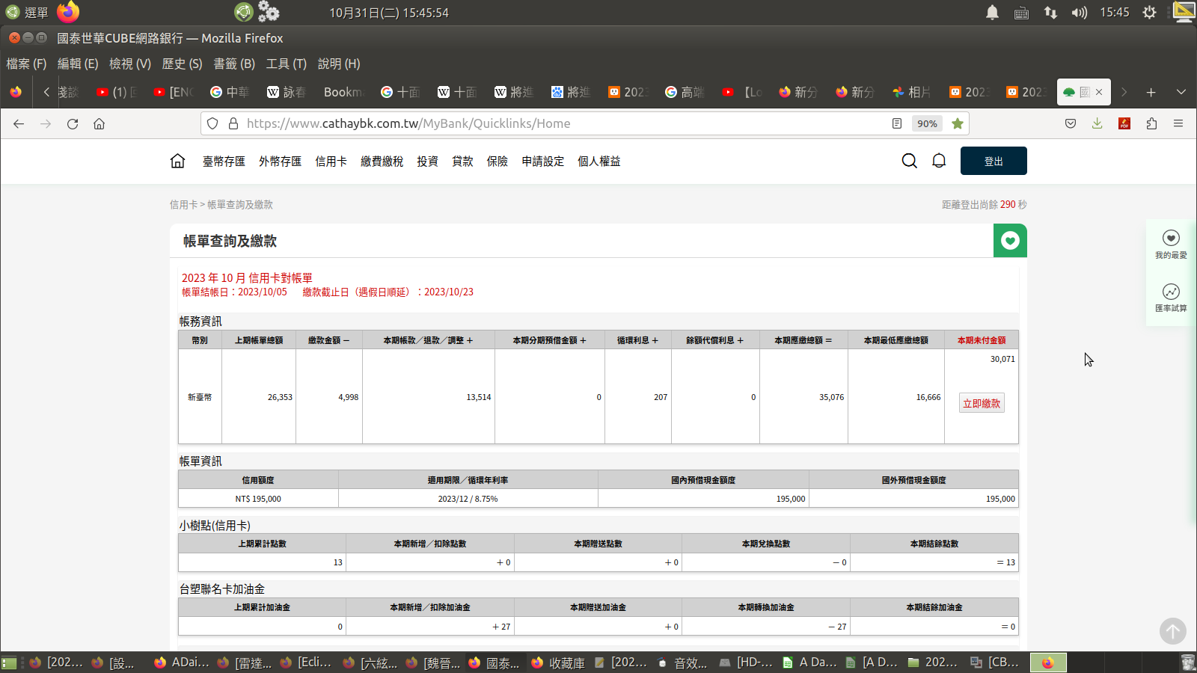Expand 個人權益 navigation menu
This screenshot has height=673, width=1197.
click(x=598, y=161)
